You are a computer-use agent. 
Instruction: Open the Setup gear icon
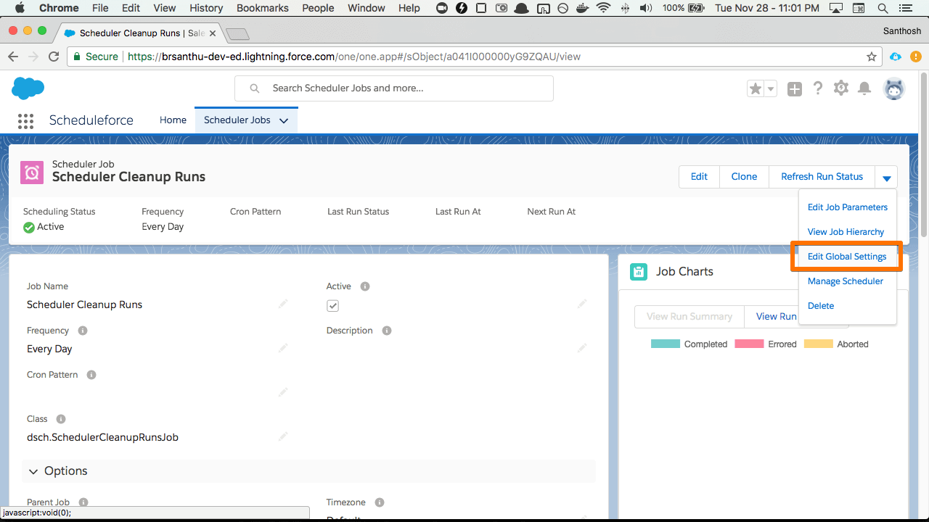pos(841,88)
